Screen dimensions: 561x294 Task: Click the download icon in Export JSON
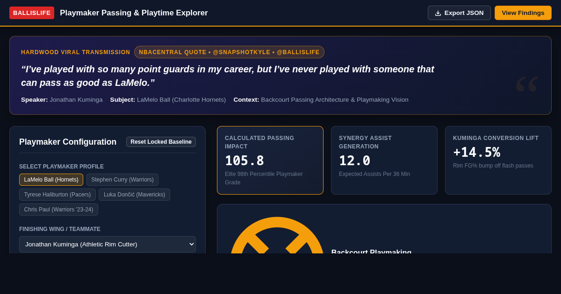point(438,13)
